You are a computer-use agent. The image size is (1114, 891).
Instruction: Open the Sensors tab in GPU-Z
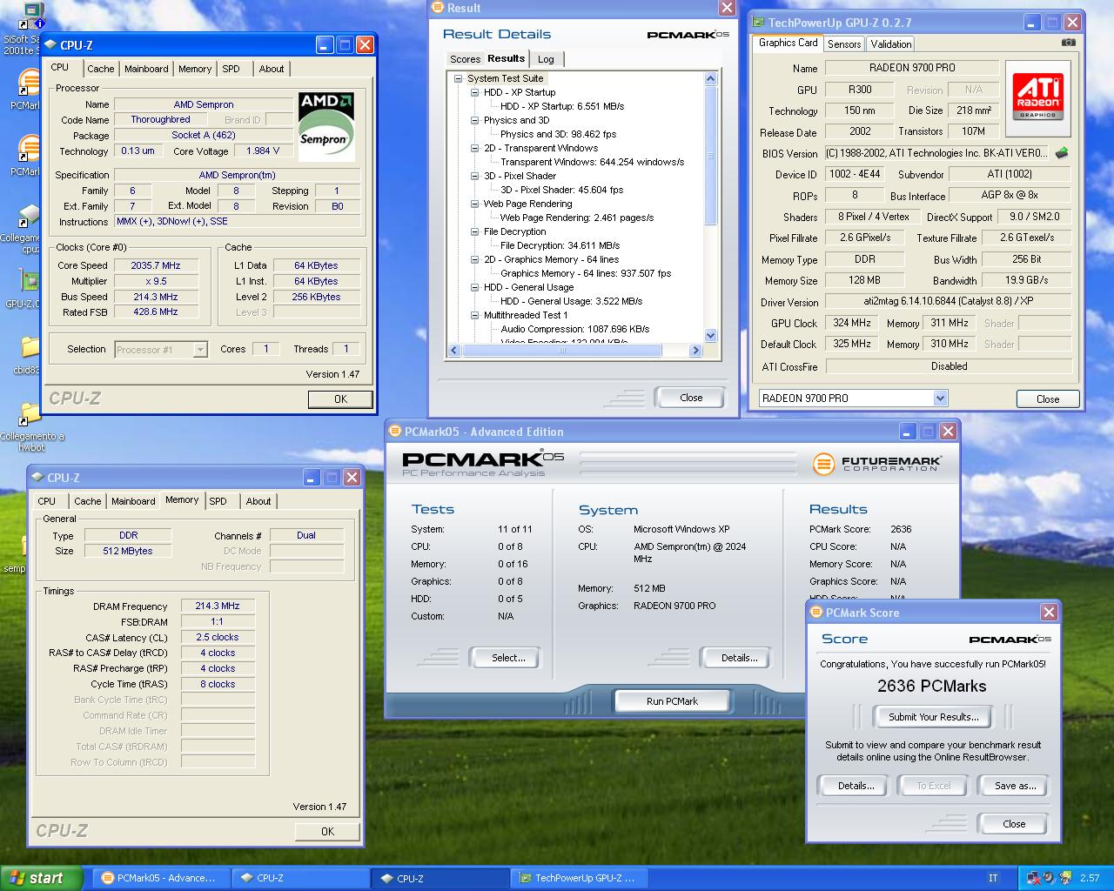point(844,44)
